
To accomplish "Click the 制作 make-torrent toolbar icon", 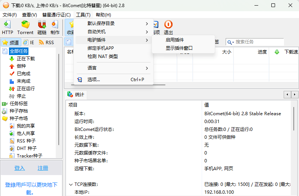I will click(55, 27).
